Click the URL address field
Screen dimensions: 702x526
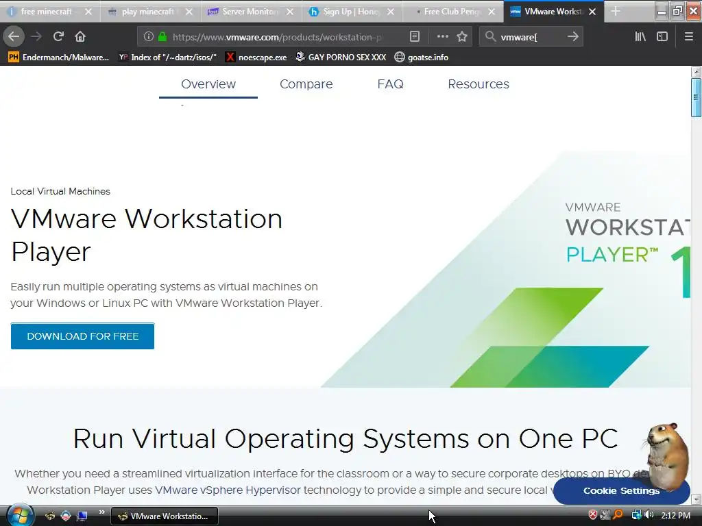(278, 37)
